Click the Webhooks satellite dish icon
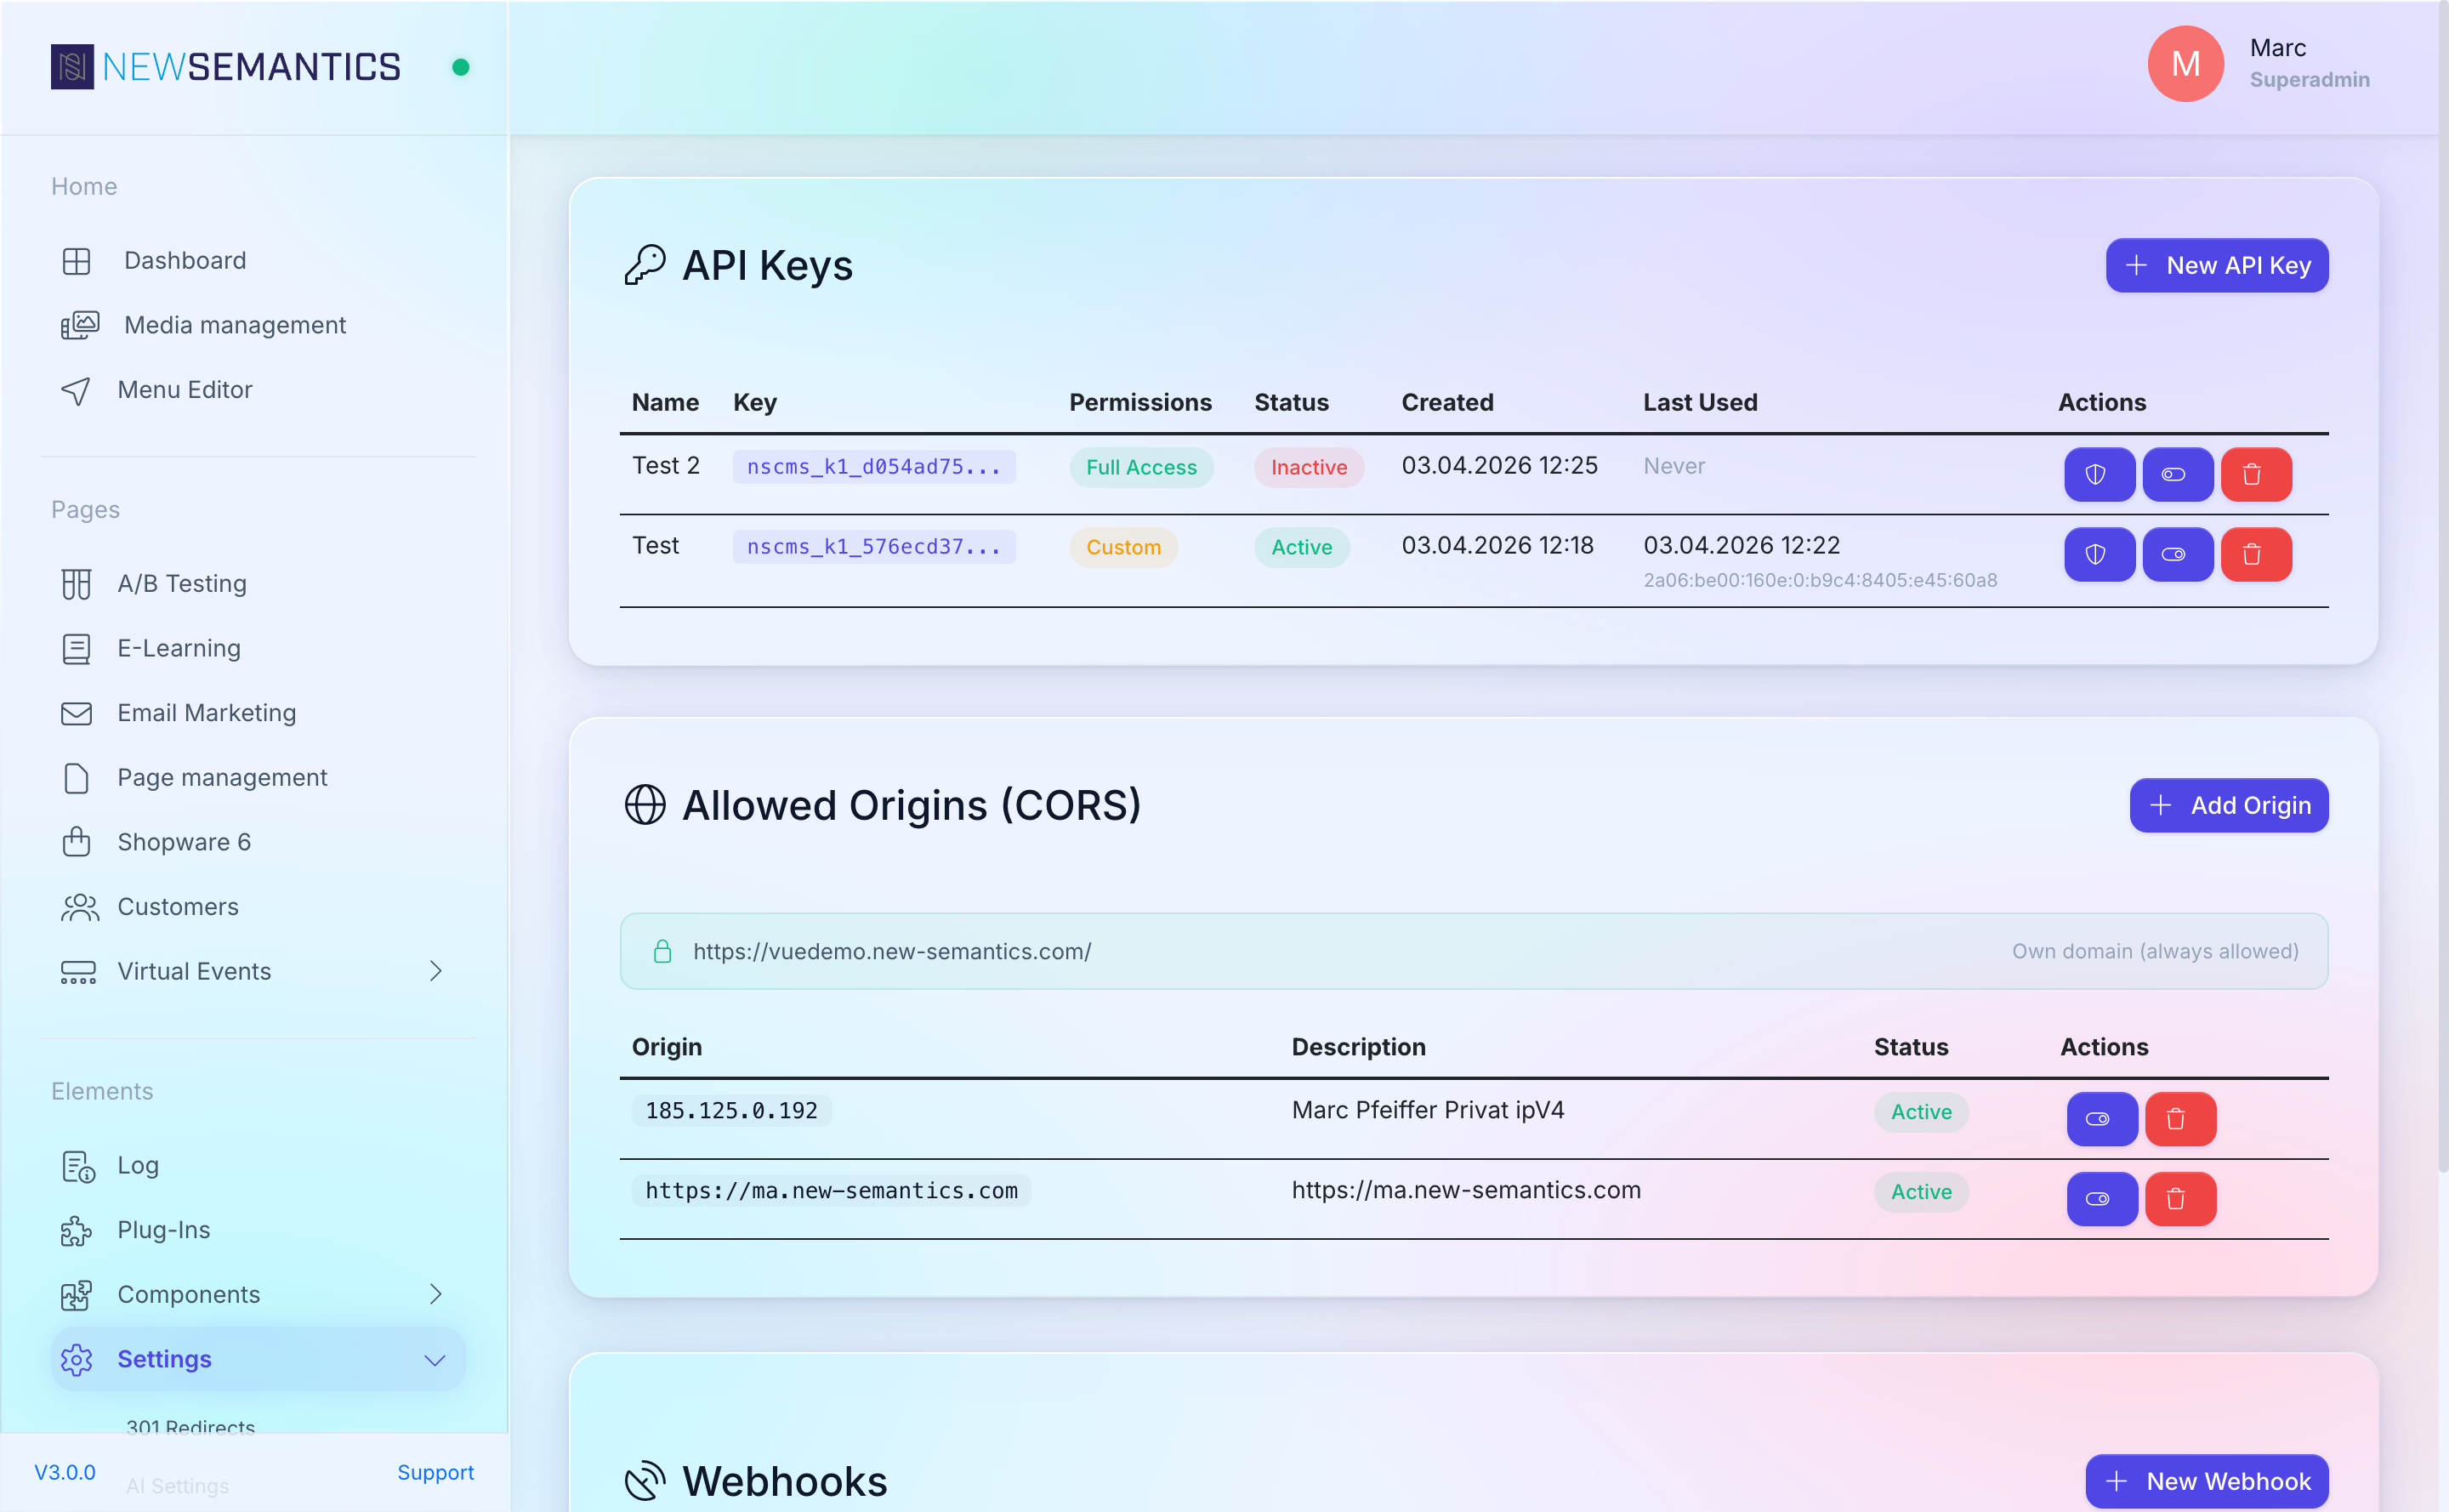Viewport: 2449px width, 1512px height. coord(645,1481)
